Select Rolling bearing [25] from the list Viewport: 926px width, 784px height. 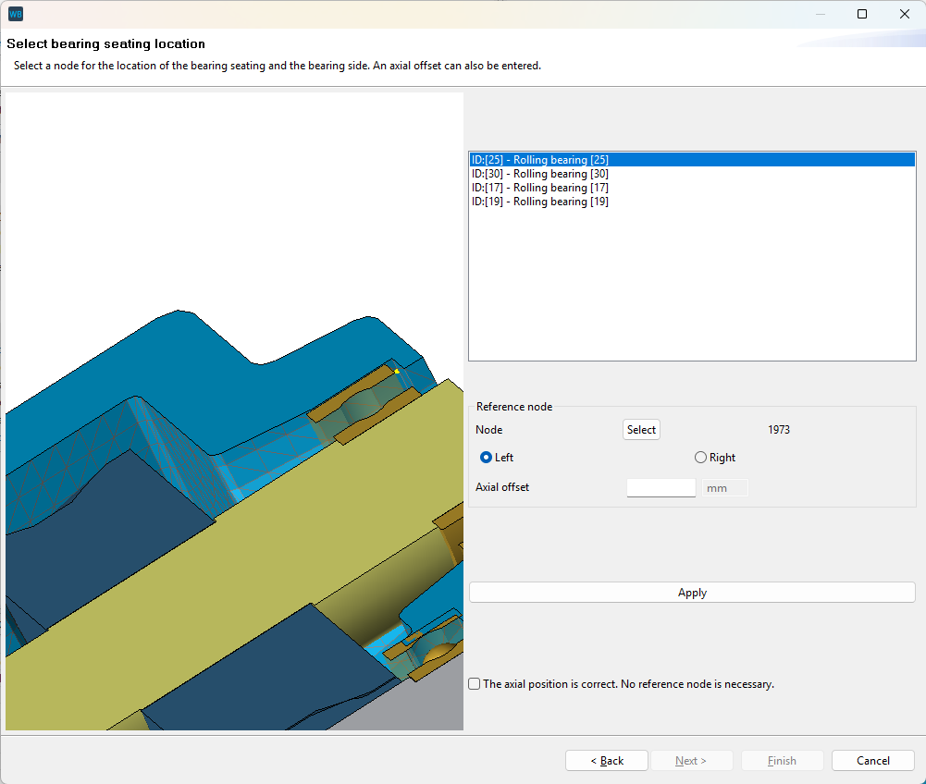[541, 159]
